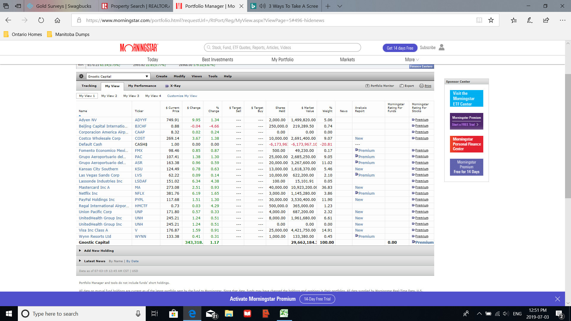Click Get 14 days Free button
This screenshot has height=321, width=571.
pyautogui.click(x=400, y=48)
